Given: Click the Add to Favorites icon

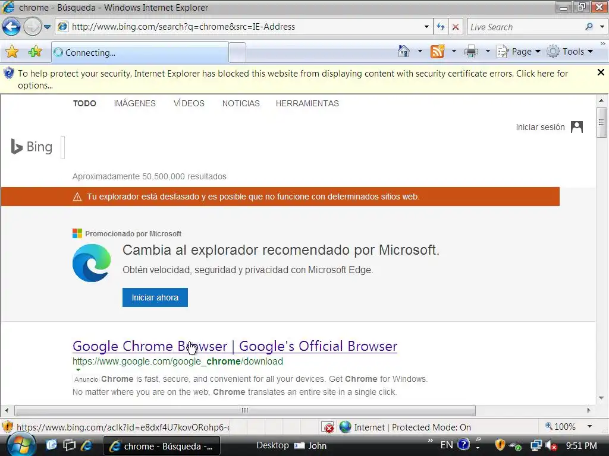Looking at the screenshot, I should pos(35,52).
